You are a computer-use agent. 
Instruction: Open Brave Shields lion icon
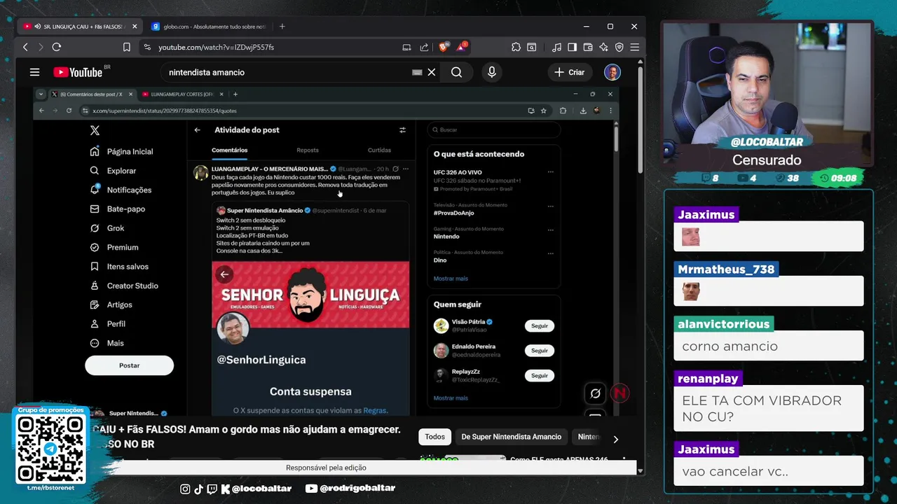443,47
